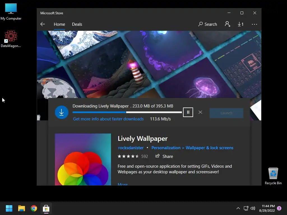The width and height of the screenshot is (287, 215).
Task: Click the 113.6 Mb/s download speed text
Action: point(160,119)
